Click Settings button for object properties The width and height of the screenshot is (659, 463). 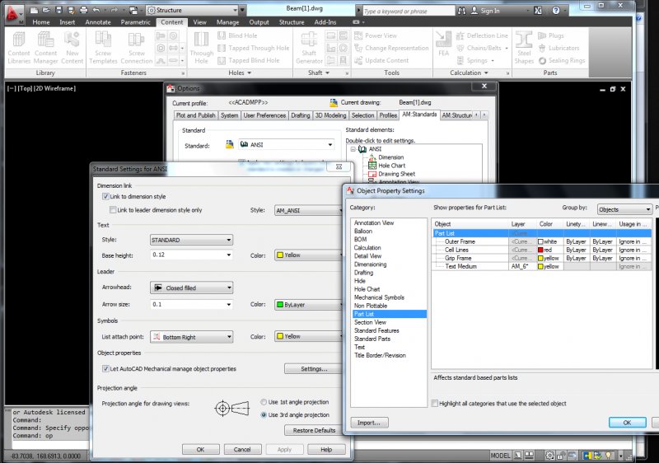[314, 368]
